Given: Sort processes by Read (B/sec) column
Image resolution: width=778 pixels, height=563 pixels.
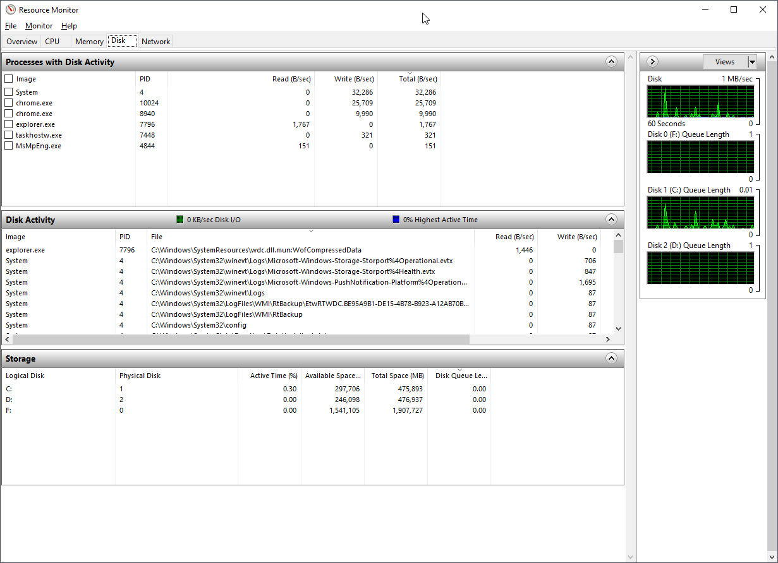Looking at the screenshot, I should (x=241, y=79).
